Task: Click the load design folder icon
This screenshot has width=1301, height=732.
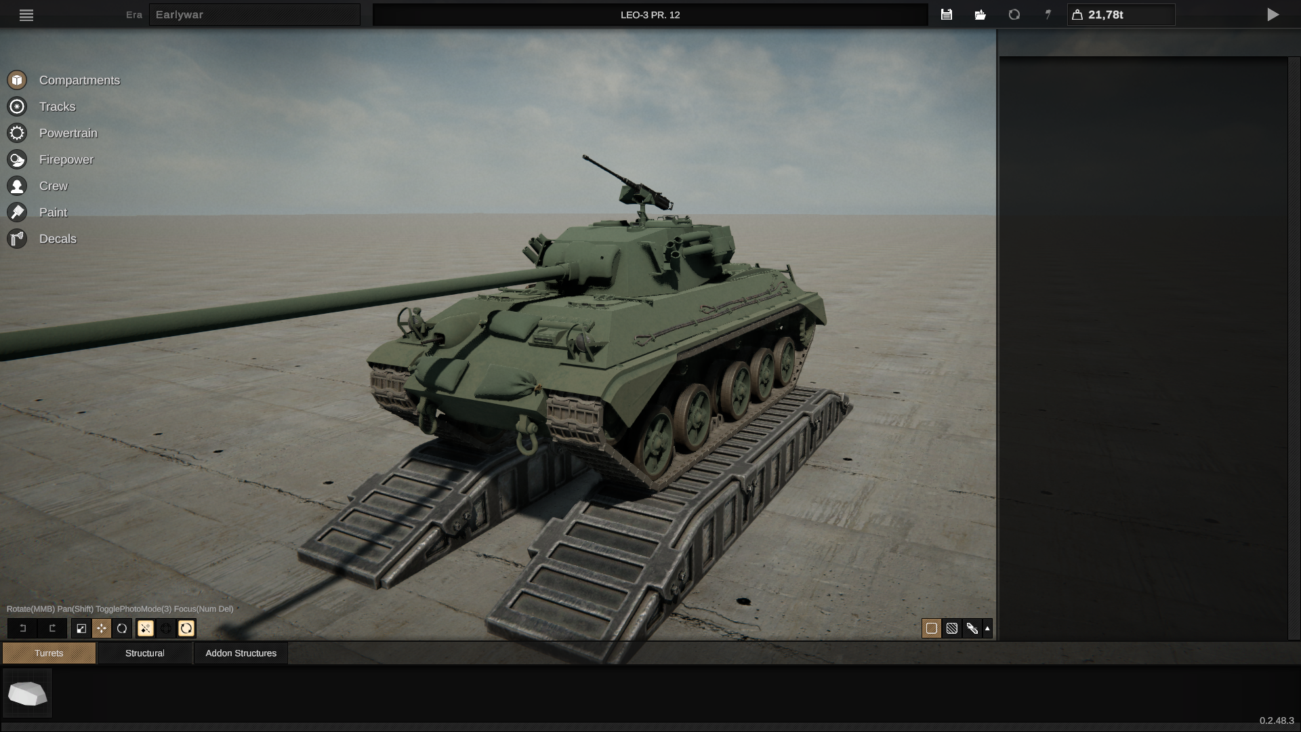Action: (x=980, y=14)
